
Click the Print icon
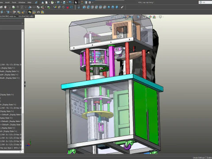pos(64,3)
